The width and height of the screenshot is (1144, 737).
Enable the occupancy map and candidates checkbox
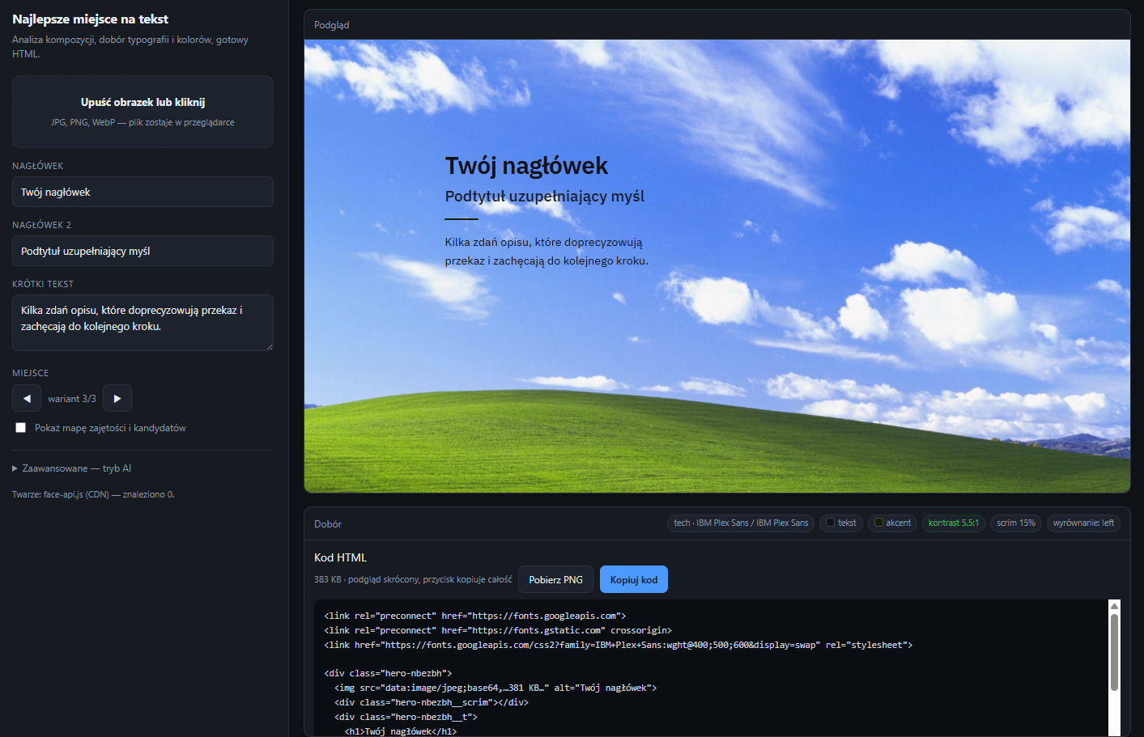21,428
